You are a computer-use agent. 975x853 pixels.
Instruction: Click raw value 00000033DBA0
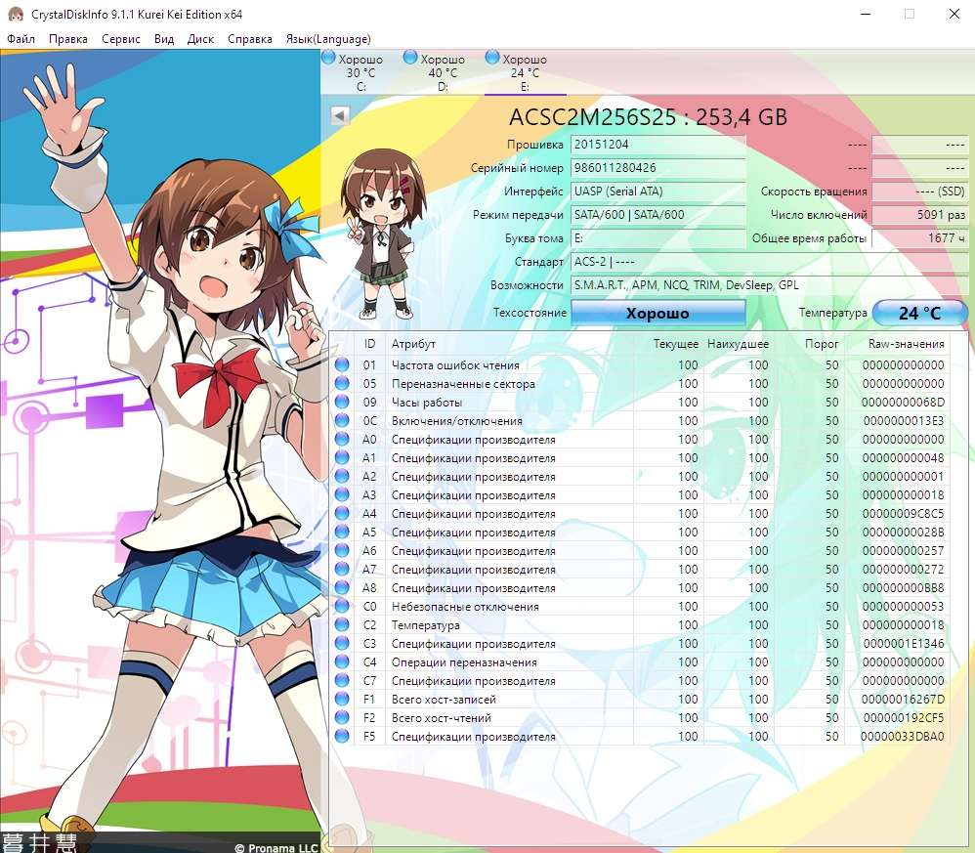[x=903, y=737]
